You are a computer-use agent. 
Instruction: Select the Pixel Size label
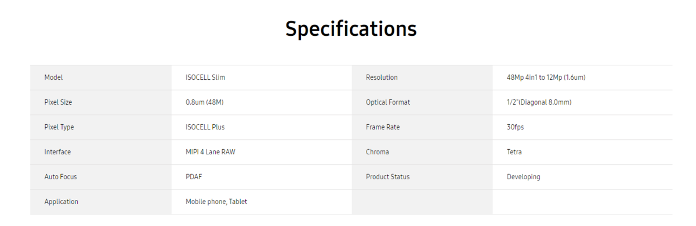pyautogui.click(x=58, y=102)
